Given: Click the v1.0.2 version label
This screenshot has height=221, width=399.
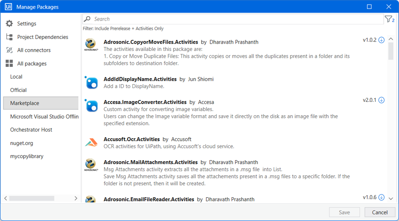Looking at the screenshot, I should coord(370,40).
